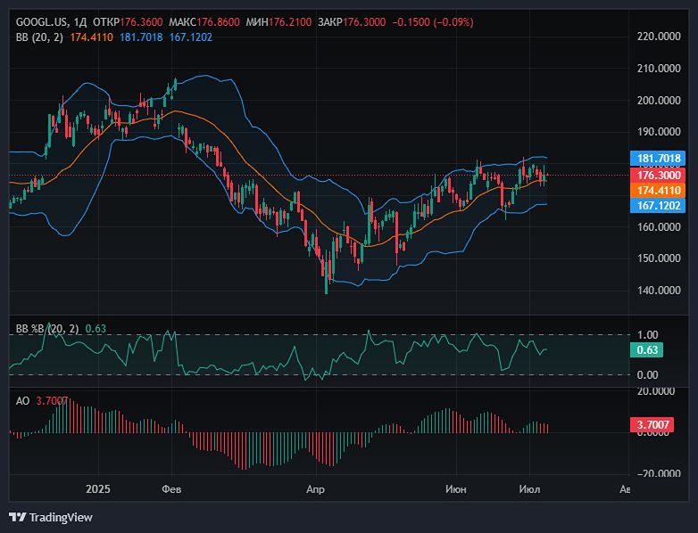This screenshot has height=533, width=698.
Task: Click the blue 181.7018 upper band price tag
Action: click(660, 159)
